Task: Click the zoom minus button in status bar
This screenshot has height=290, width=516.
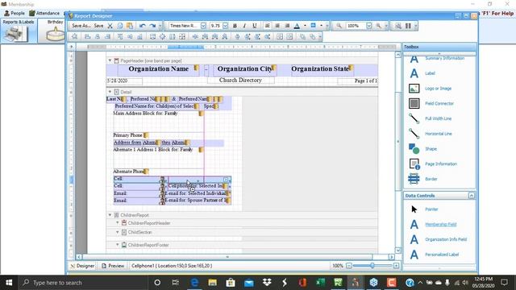Action: [x=349, y=266]
